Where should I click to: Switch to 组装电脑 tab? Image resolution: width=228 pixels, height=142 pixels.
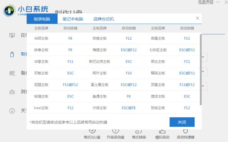point(42,19)
